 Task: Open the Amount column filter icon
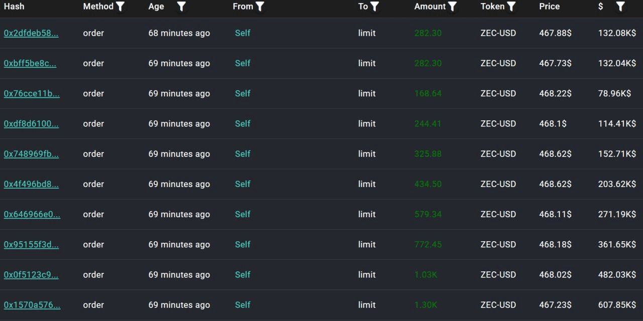452,7
